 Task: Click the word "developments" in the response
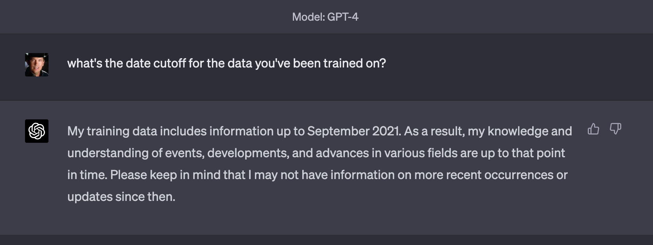(x=248, y=153)
